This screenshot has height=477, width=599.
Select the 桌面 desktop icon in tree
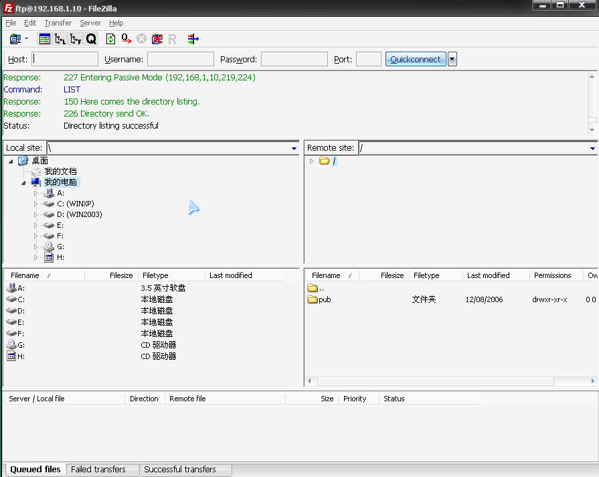[x=23, y=161]
